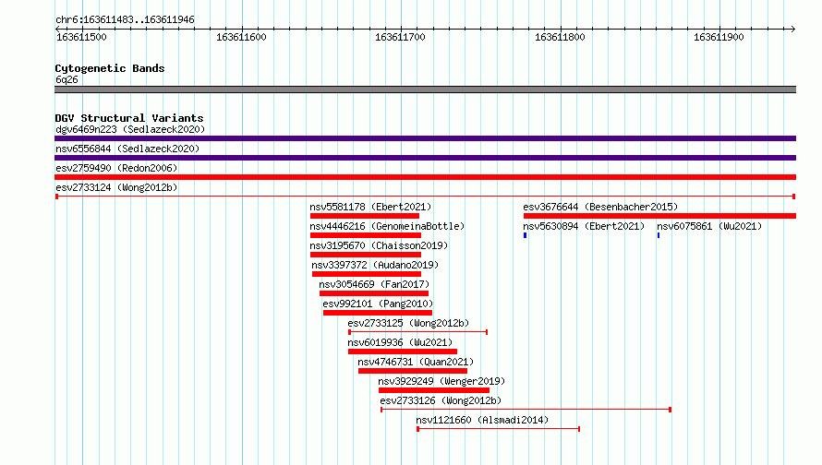Select the esv2733125 (Wong2012b) label
The image size is (822, 465).
coord(408,323)
